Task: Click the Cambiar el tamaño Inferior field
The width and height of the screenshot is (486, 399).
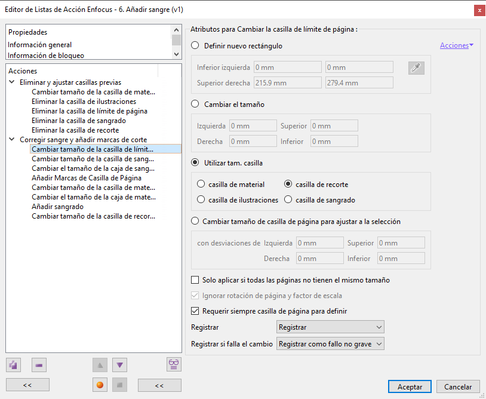Action: point(334,142)
